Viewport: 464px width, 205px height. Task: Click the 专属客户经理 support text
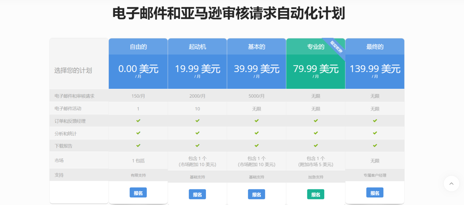(x=375, y=175)
